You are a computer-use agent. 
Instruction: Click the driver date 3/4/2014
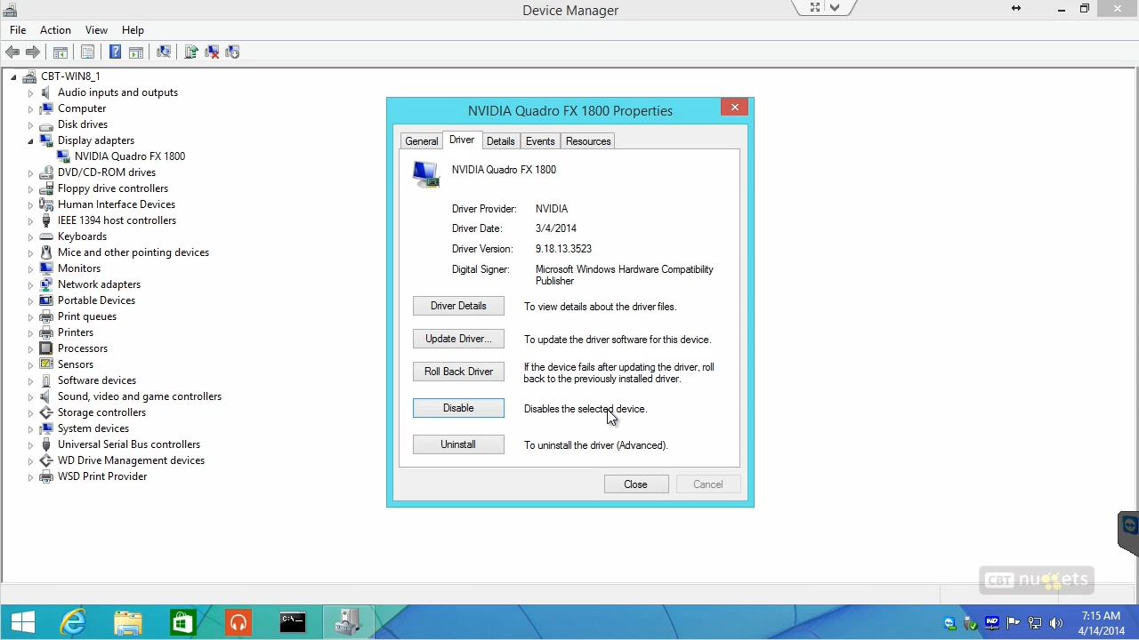tap(556, 228)
